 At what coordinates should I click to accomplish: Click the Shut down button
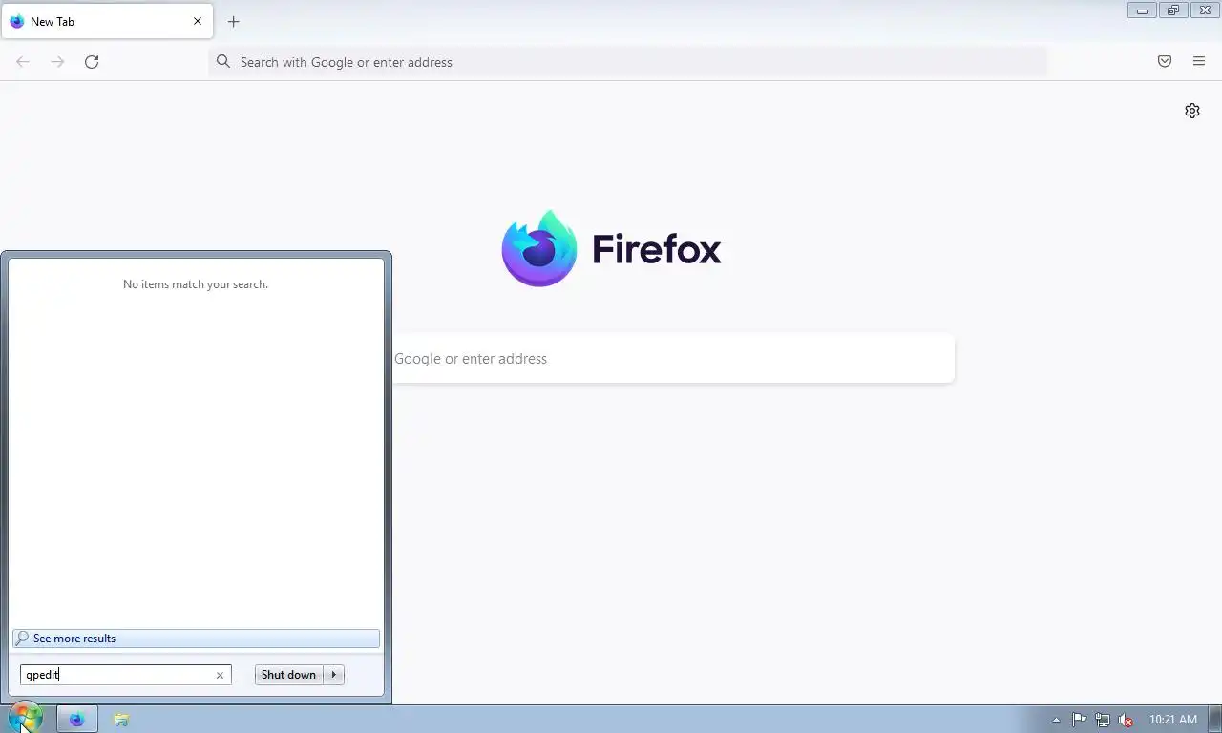[288, 675]
